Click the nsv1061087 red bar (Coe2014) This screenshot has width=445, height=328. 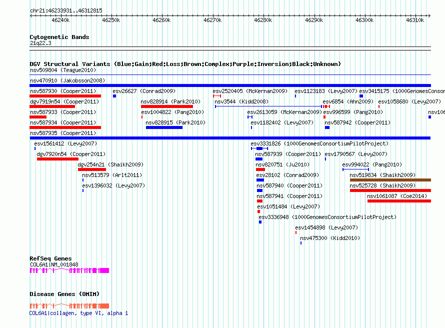pos(398,201)
